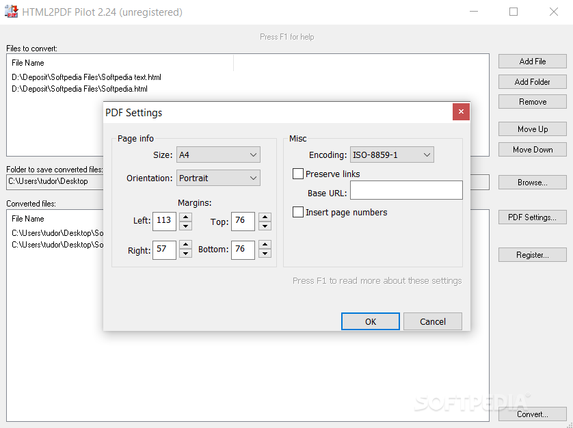Click Convert... in main window
573x428 pixels.
(x=533, y=414)
